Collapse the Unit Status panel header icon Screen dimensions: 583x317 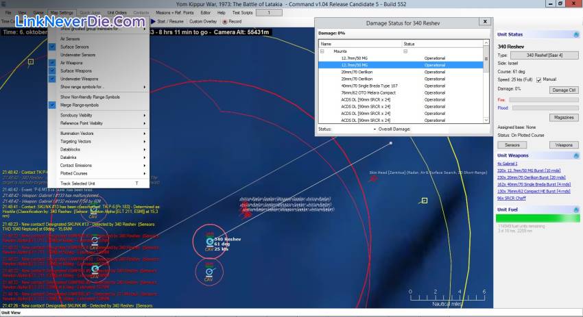click(x=576, y=34)
